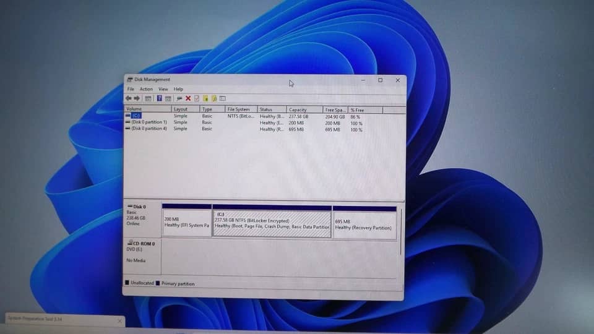The image size is (594, 334).
Task: Select the (Disk 0 partition 1) volume row
Action: [264, 122]
